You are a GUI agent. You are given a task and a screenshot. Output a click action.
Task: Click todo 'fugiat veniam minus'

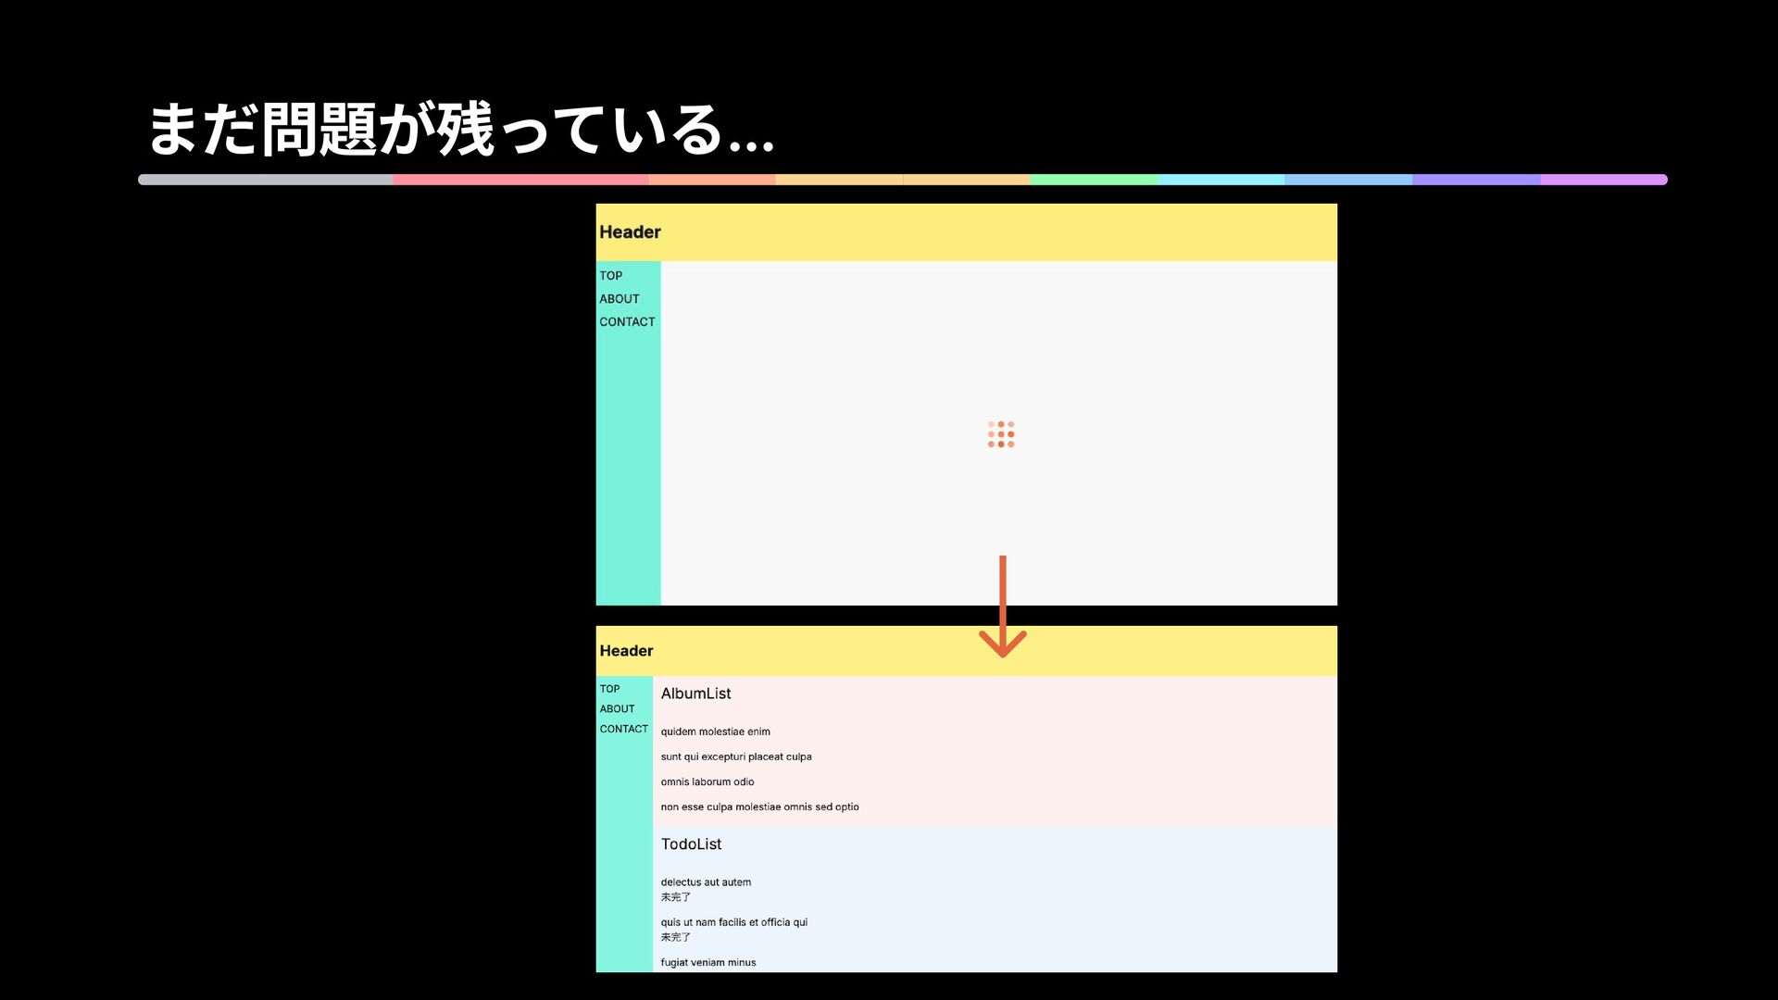coord(708,962)
